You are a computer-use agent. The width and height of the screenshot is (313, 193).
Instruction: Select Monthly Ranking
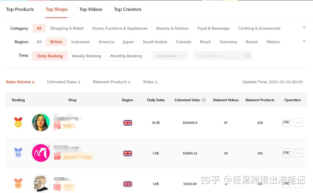tap(126, 56)
